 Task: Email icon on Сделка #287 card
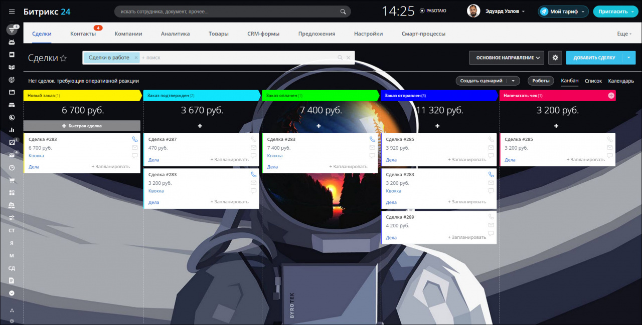(253, 148)
